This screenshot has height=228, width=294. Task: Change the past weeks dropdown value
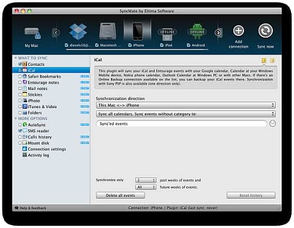(x=146, y=180)
